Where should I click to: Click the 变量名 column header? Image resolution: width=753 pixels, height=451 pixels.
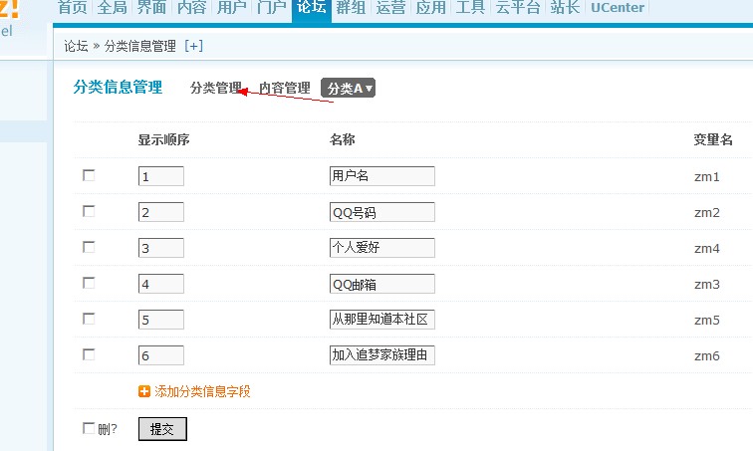pyautogui.click(x=713, y=139)
